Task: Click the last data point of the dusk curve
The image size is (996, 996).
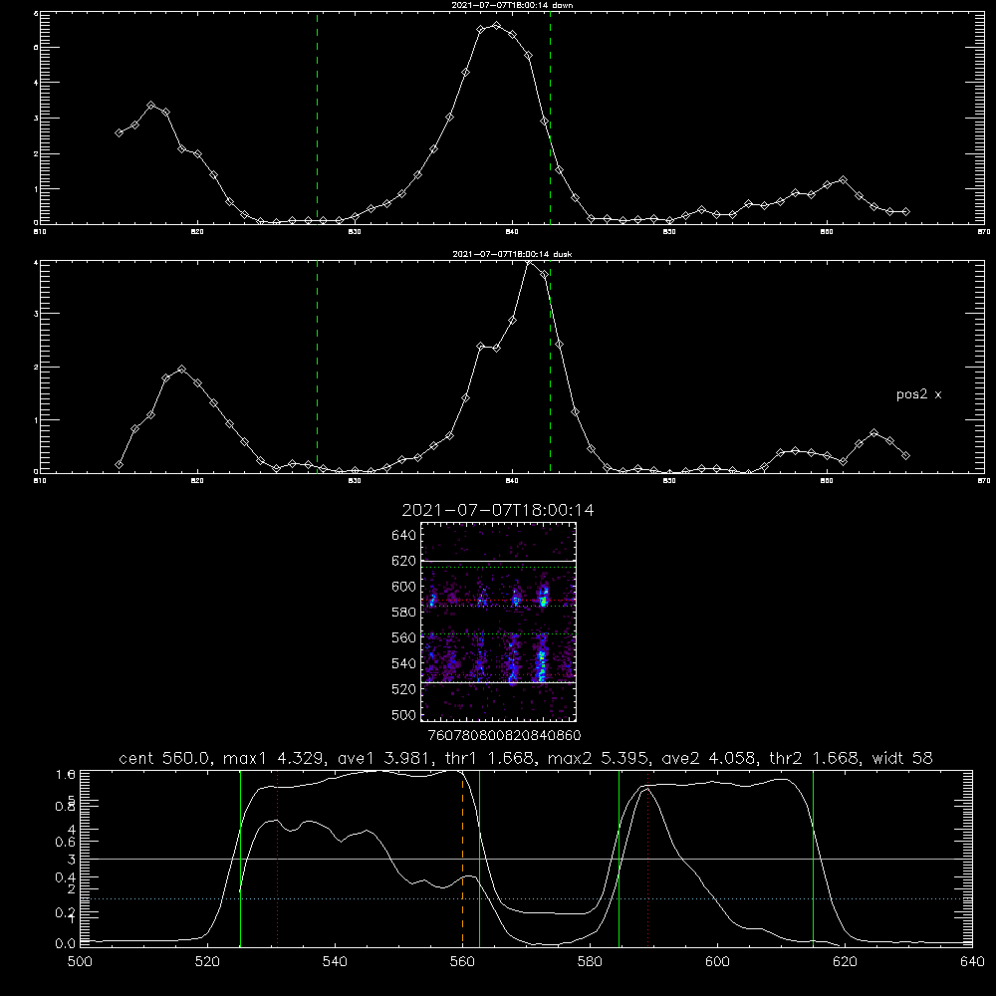Action: [x=906, y=455]
